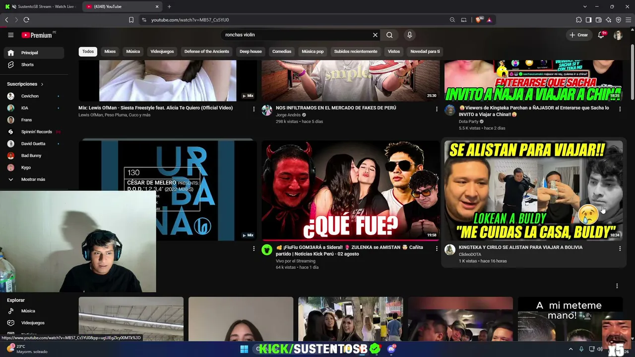Open Brave Rewards triangle icon
This screenshot has height=357, width=635.
click(x=489, y=20)
